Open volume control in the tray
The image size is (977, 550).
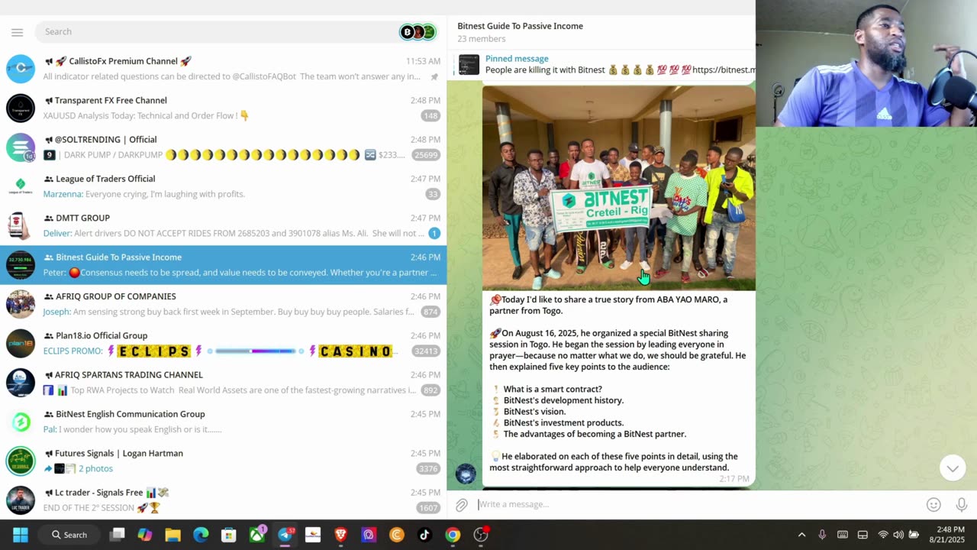(898, 535)
